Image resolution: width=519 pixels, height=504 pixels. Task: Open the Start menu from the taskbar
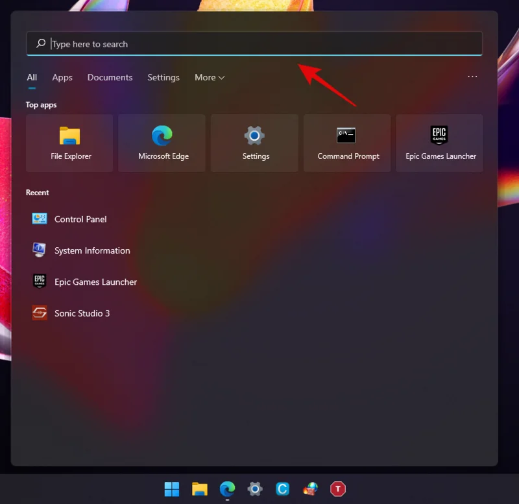coord(171,488)
